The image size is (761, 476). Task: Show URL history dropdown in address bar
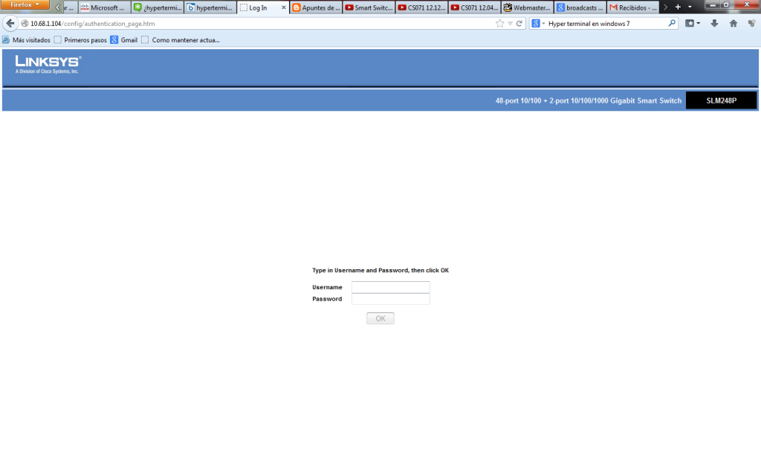pos(510,23)
